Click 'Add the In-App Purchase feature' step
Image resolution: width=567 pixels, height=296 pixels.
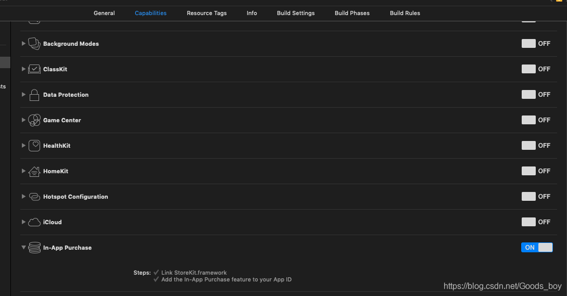tap(226, 279)
